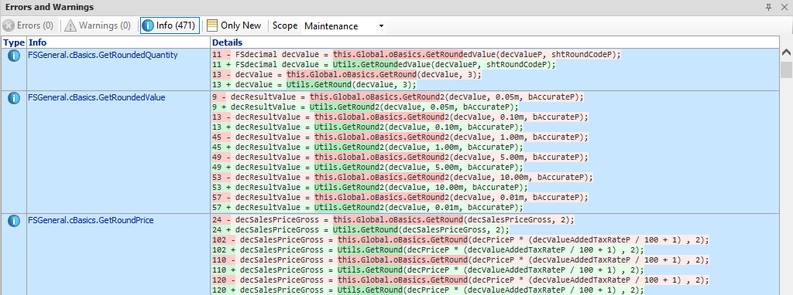Click the scrollbar up arrow
Viewport: 793px width, 295px height.
(786, 52)
